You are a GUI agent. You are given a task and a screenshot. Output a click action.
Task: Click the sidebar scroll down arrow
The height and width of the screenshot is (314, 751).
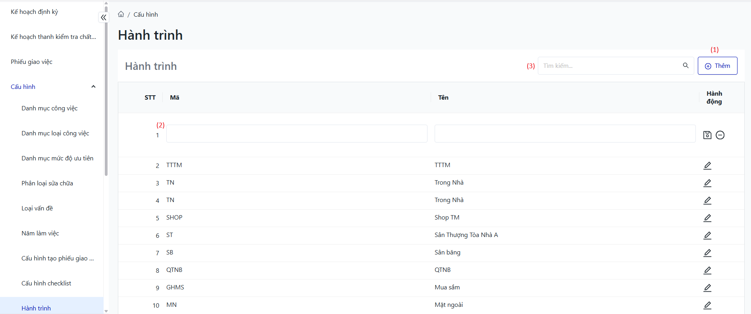(x=106, y=311)
